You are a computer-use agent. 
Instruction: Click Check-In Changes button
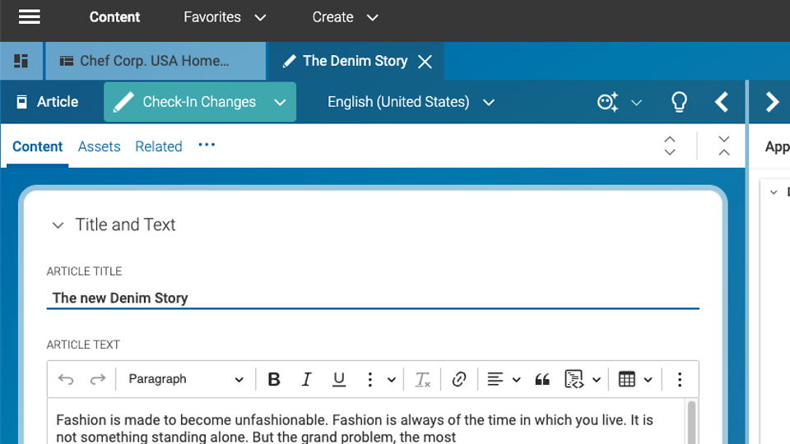(x=184, y=102)
